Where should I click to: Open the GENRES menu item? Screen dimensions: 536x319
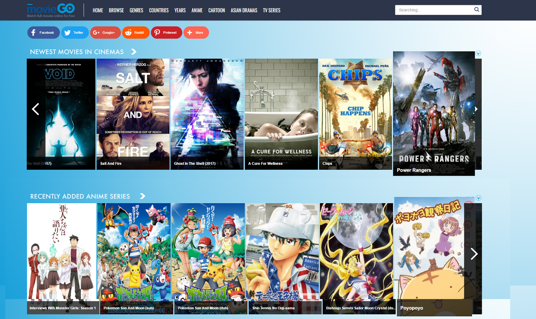pyautogui.click(x=136, y=10)
